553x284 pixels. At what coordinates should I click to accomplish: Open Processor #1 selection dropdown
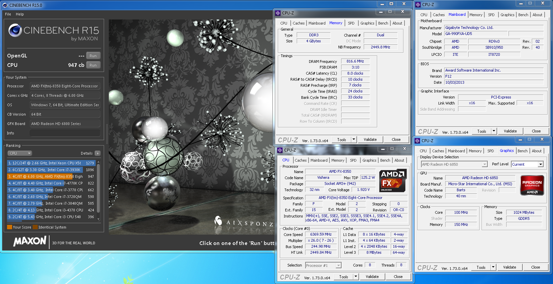[323, 266]
